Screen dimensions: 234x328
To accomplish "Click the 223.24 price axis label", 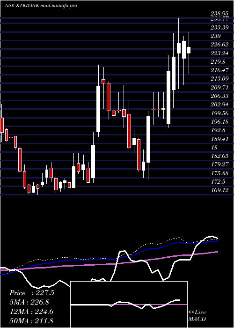I will 219,53.
